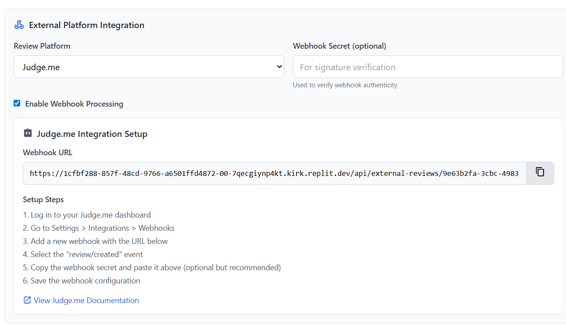
Task: Click the code icon beside Judge.me Integration Setup
Action: coord(28,133)
